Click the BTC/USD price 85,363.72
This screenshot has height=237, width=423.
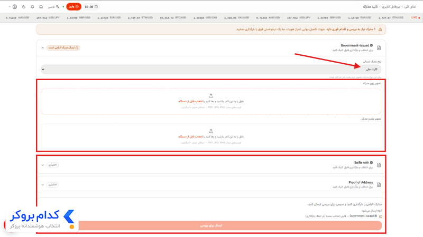[166, 17]
